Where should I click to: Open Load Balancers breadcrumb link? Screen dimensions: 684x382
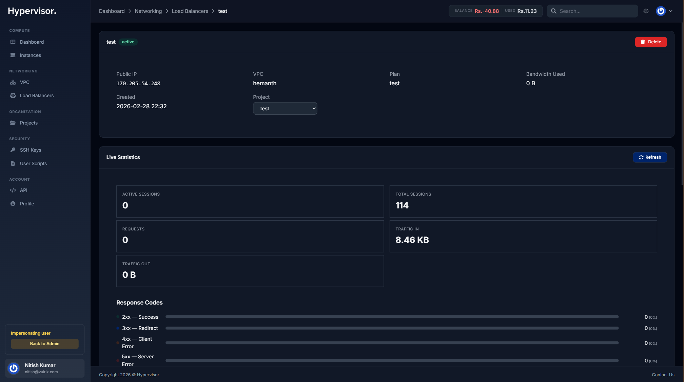pyautogui.click(x=190, y=11)
